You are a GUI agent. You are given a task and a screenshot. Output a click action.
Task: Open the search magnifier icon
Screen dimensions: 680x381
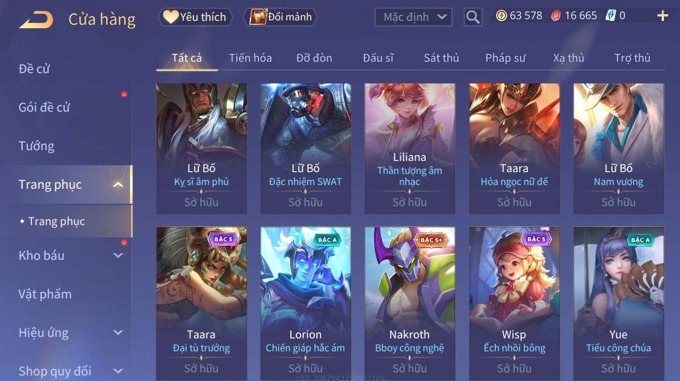[x=473, y=17]
